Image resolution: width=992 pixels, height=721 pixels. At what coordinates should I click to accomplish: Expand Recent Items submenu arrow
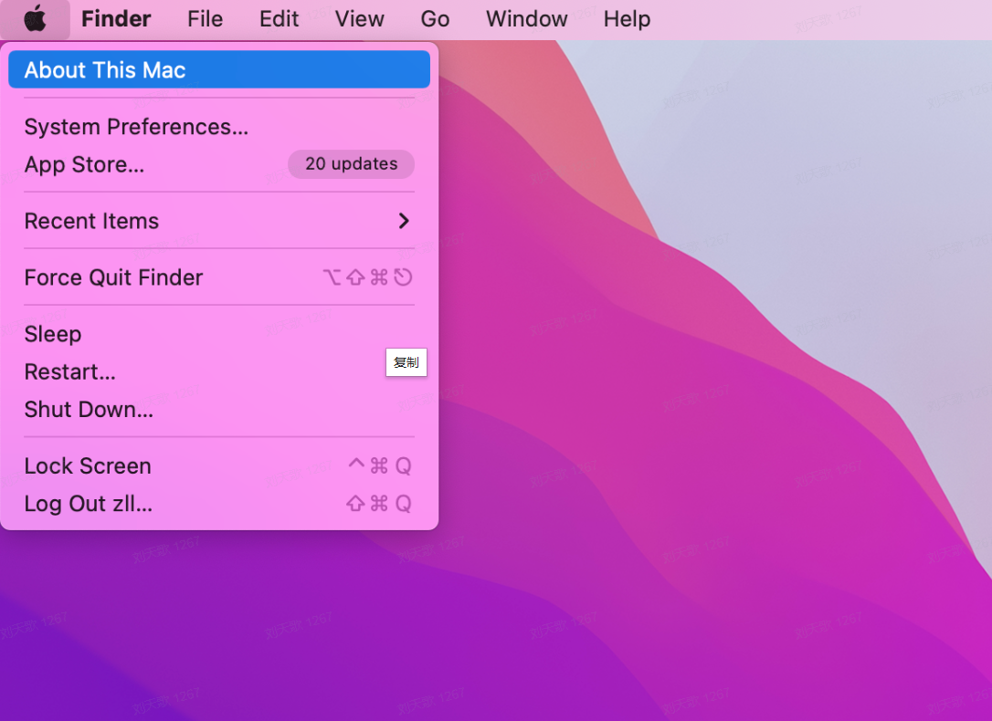[404, 221]
